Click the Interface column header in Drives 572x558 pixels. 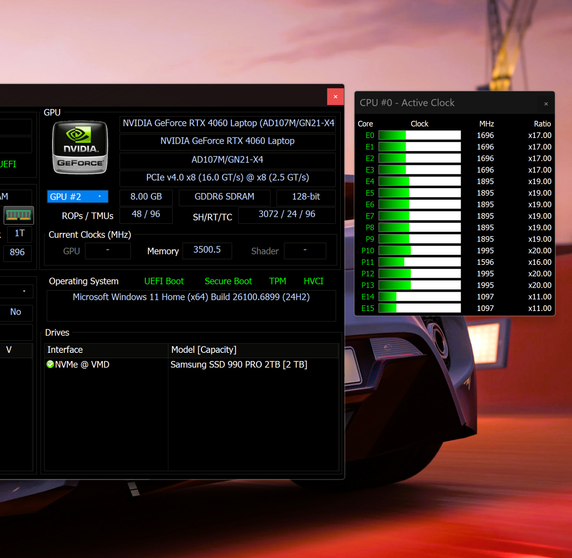pos(106,350)
